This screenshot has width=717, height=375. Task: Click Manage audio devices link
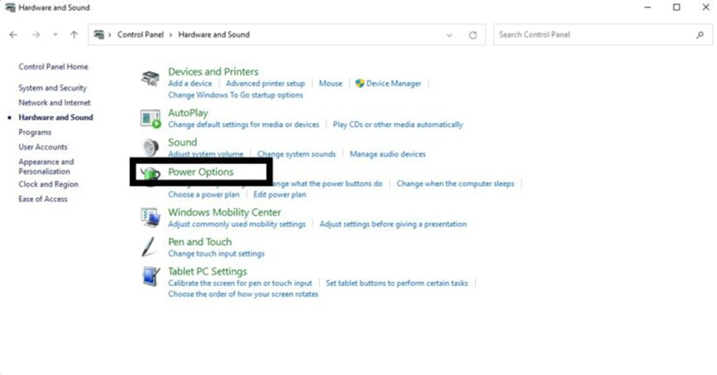pyautogui.click(x=388, y=154)
